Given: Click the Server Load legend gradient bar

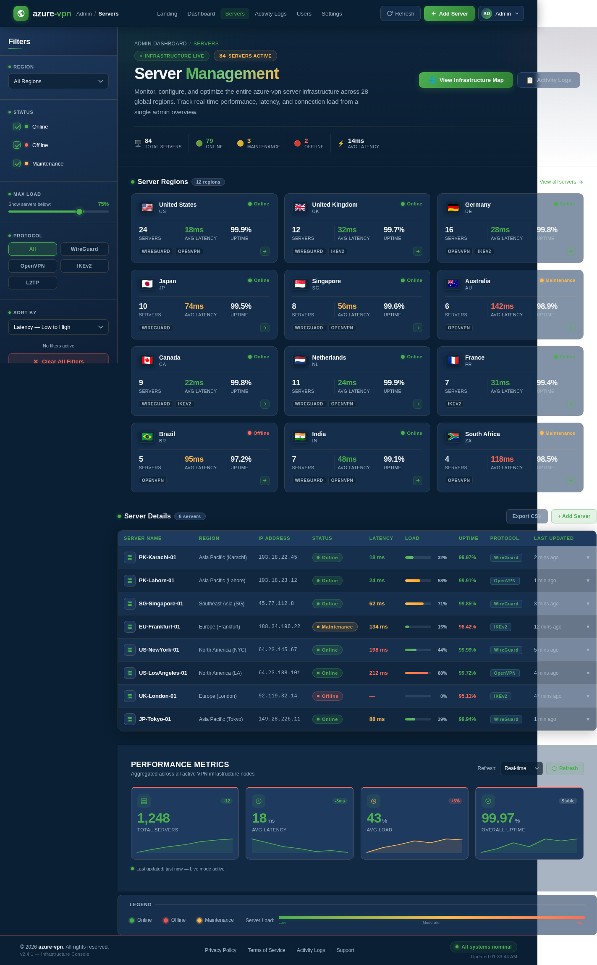Looking at the screenshot, I should [x=432, y=918].
